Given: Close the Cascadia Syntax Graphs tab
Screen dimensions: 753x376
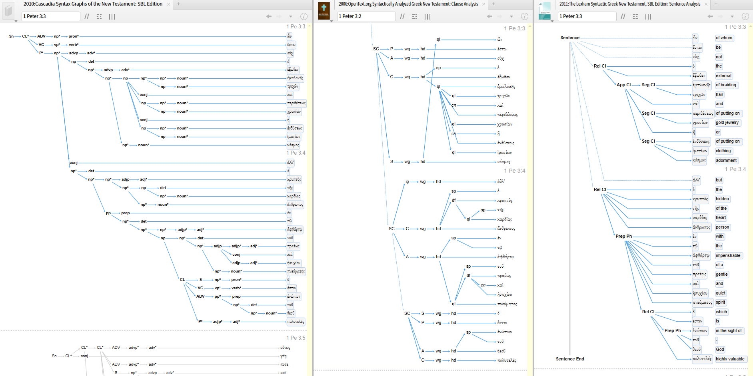Looking at the screenshot, I should [x=168, y=4].
